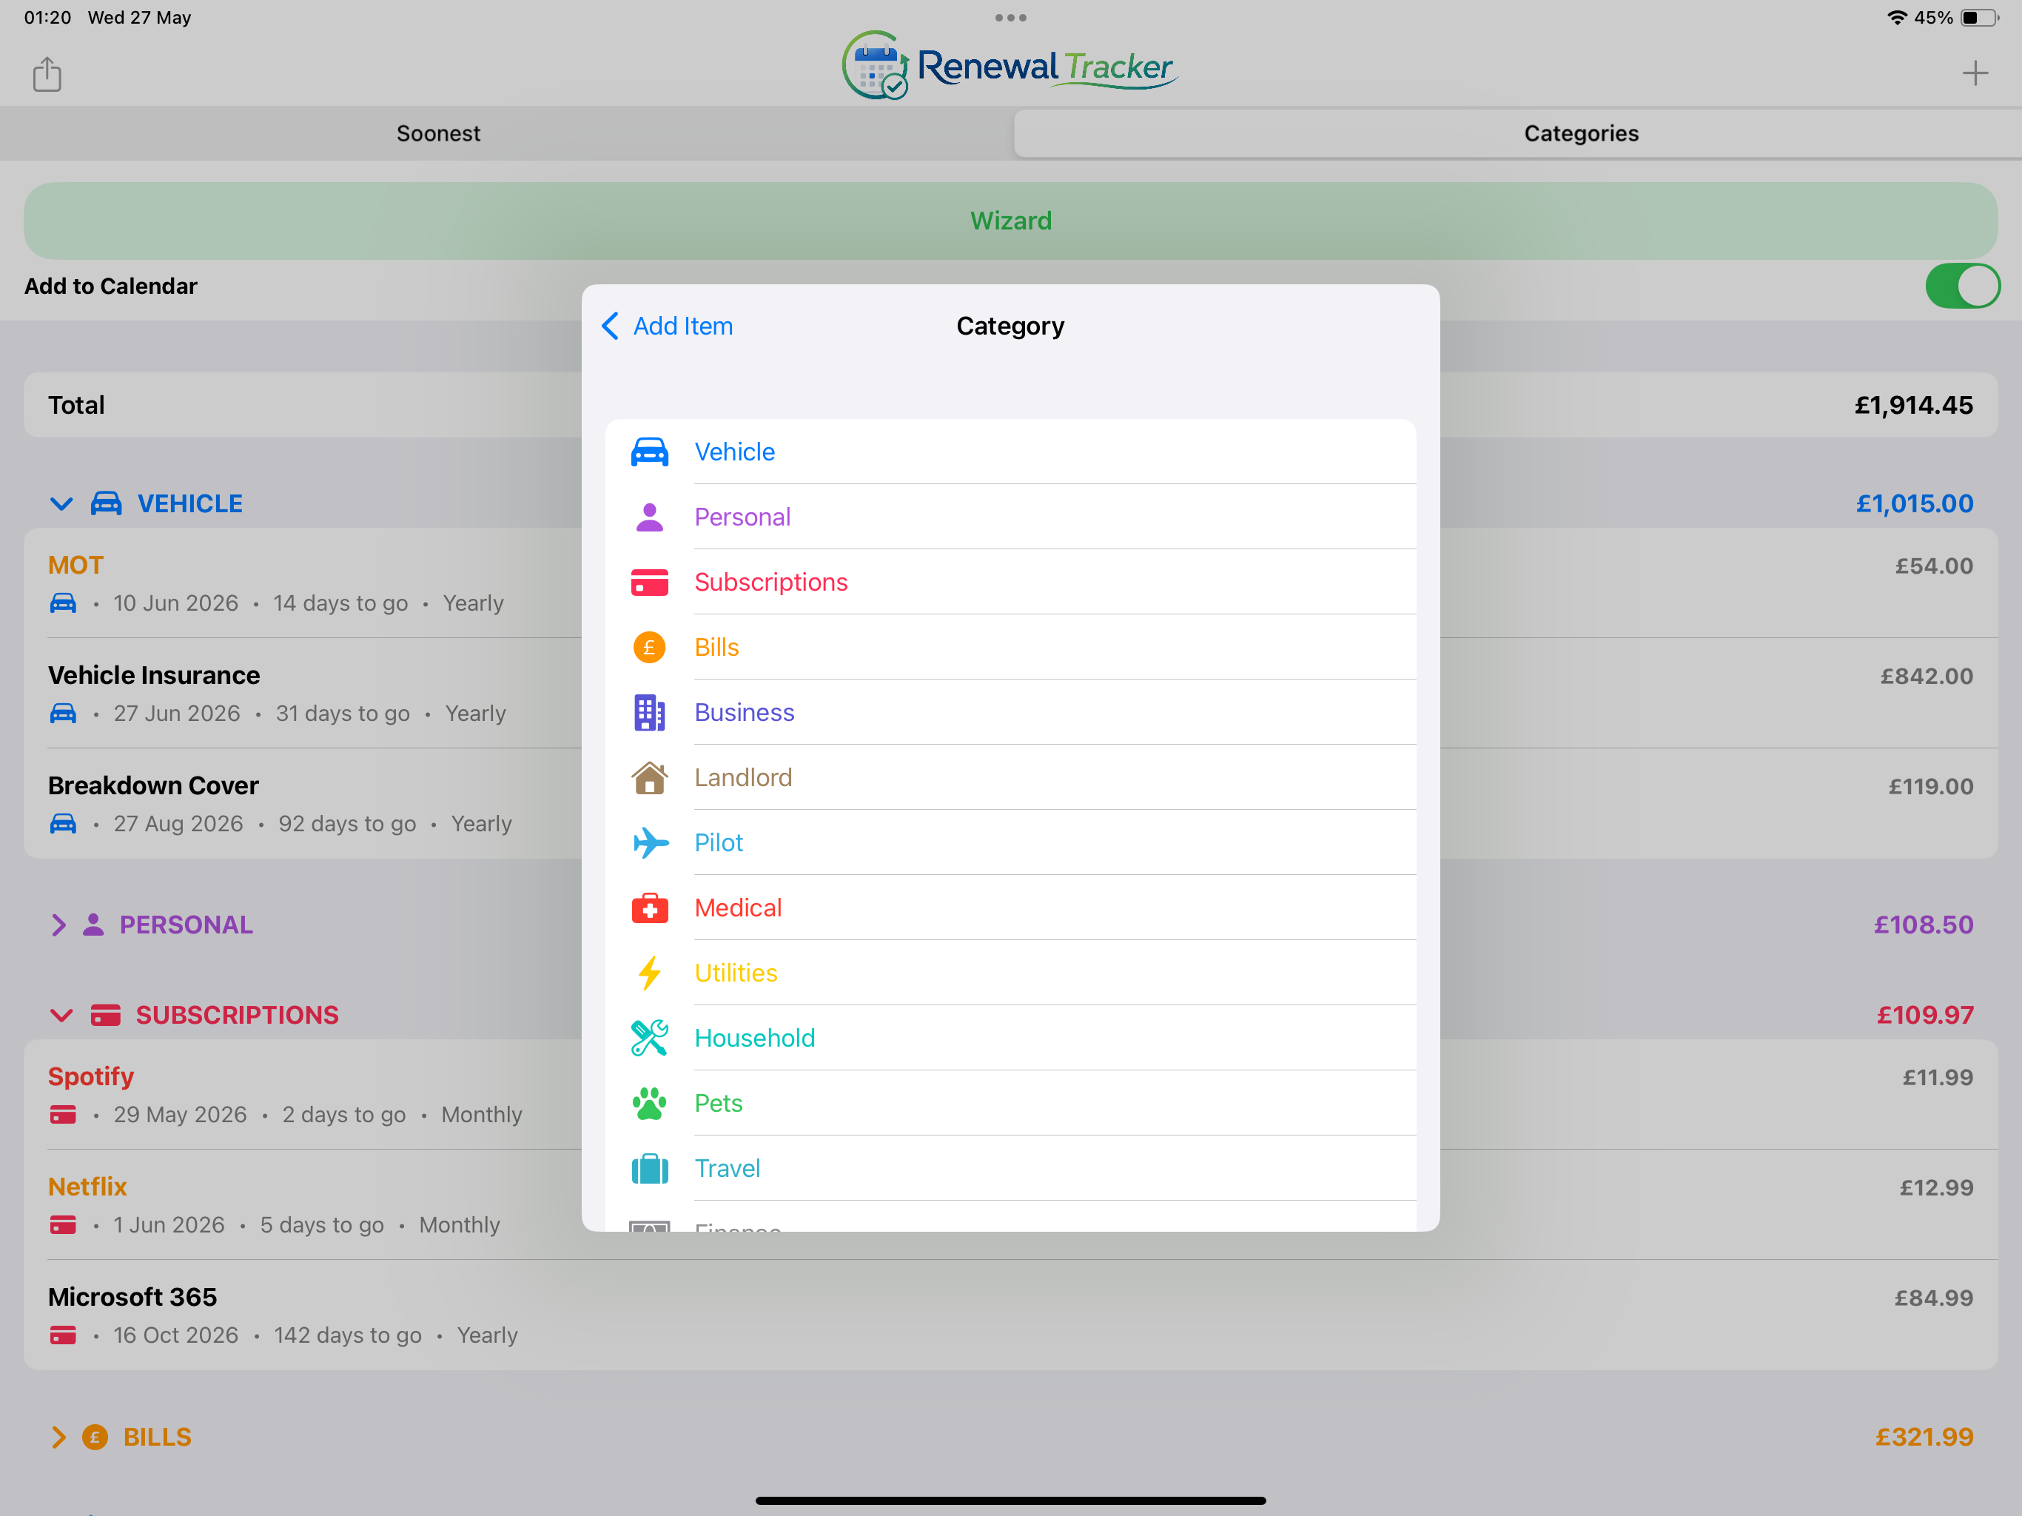Viewport: 2022px width, 1516px height.
Task: Tap the battery 45% status indicator
Action: (x=1956, y=17)
